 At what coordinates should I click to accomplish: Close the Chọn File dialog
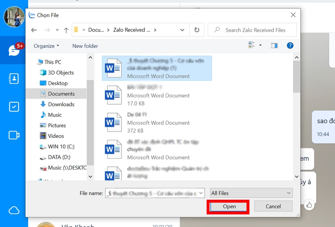[293, 15]
